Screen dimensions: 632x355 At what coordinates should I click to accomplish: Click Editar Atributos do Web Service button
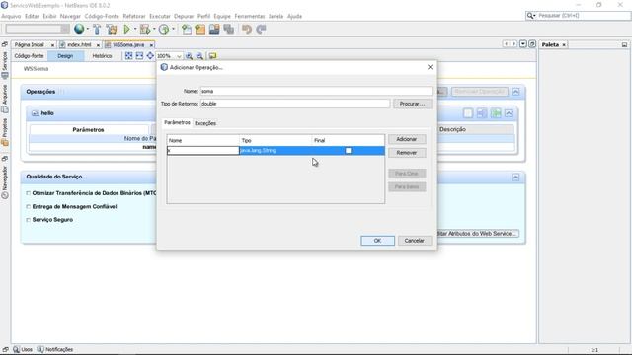point(478,234)
